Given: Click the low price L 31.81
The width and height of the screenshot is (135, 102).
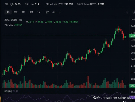Looking at the screenshot, I should [48, 22].
